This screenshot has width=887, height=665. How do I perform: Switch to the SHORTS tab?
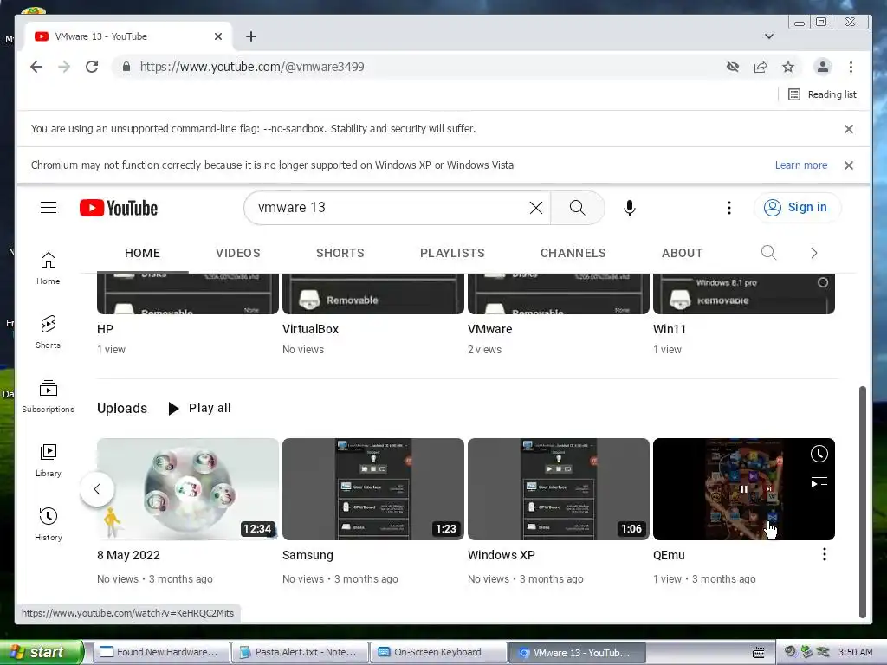[x=340, y=253]
